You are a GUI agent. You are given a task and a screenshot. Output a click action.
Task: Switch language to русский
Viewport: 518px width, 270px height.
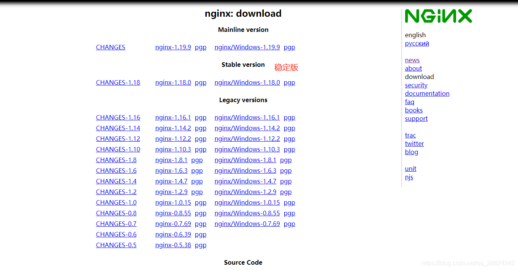[x=417, y=43]
